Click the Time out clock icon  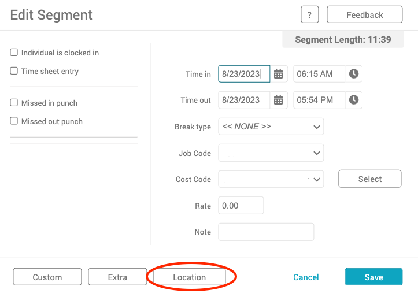point(353,100)
